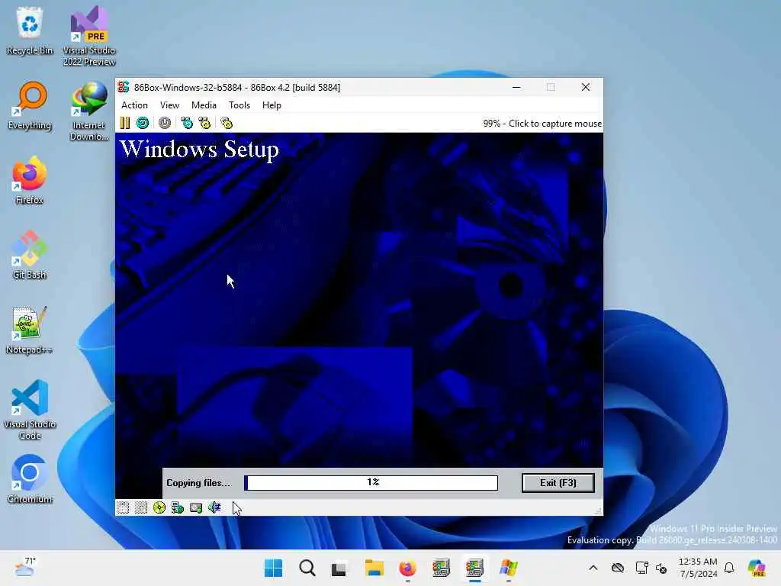This screenshot has height=586, width=781.
Task: Click the sound speaker status bar icon
Action: (x=214, y=507)
